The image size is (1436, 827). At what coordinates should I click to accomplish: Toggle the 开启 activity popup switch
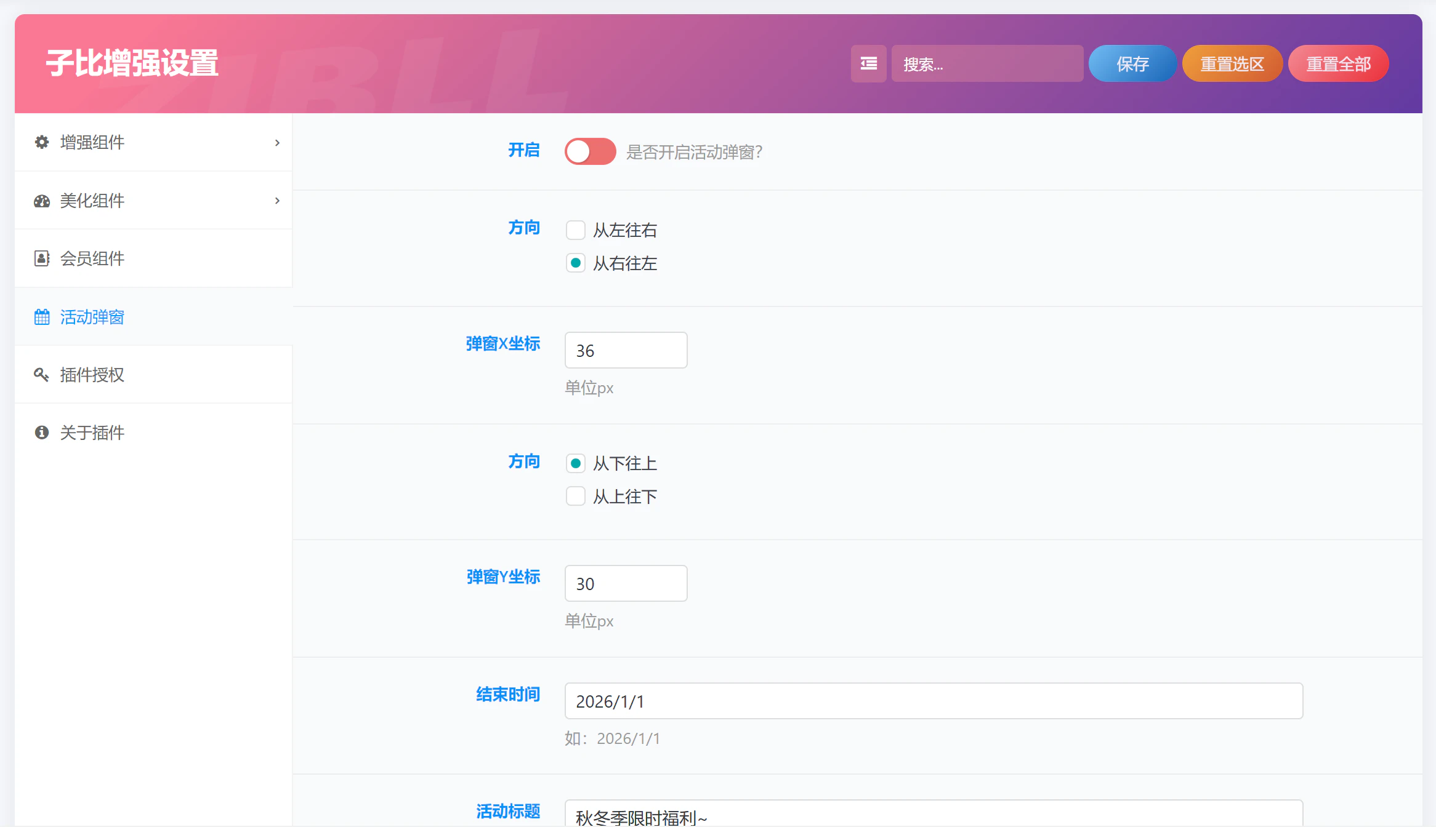coord(590,151)
